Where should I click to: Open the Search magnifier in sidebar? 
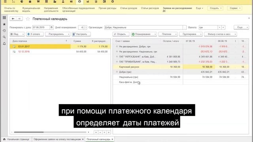4,37
